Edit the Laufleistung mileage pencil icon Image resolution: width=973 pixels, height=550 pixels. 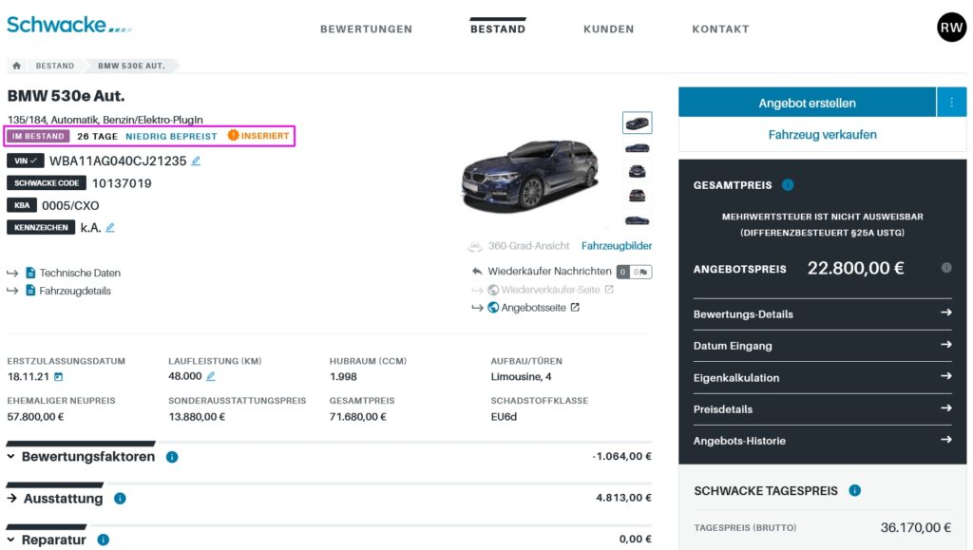[x=211, y=376]
